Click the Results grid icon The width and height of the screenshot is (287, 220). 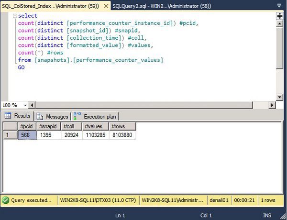click(8, 115)
